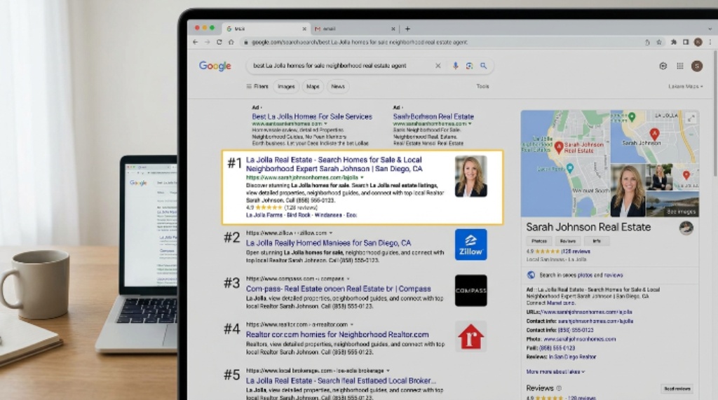Search by image with the lens icon
Image resolution: width=718 pixels, height=400 pixels.
(469, 66)
